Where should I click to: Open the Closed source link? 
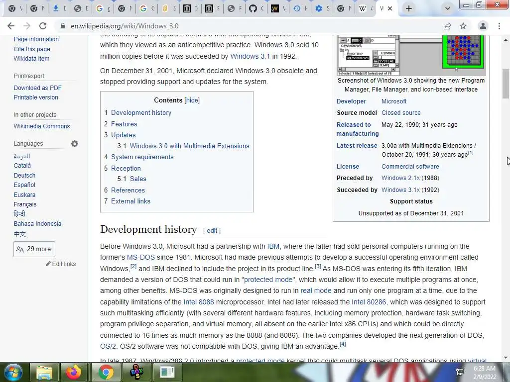point(401,113)
